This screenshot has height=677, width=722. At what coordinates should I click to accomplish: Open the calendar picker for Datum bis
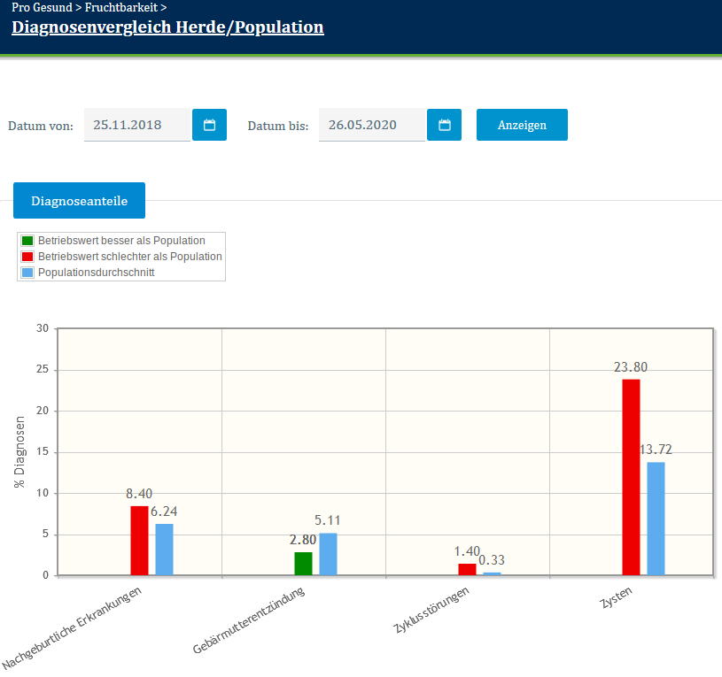[445, 125]
